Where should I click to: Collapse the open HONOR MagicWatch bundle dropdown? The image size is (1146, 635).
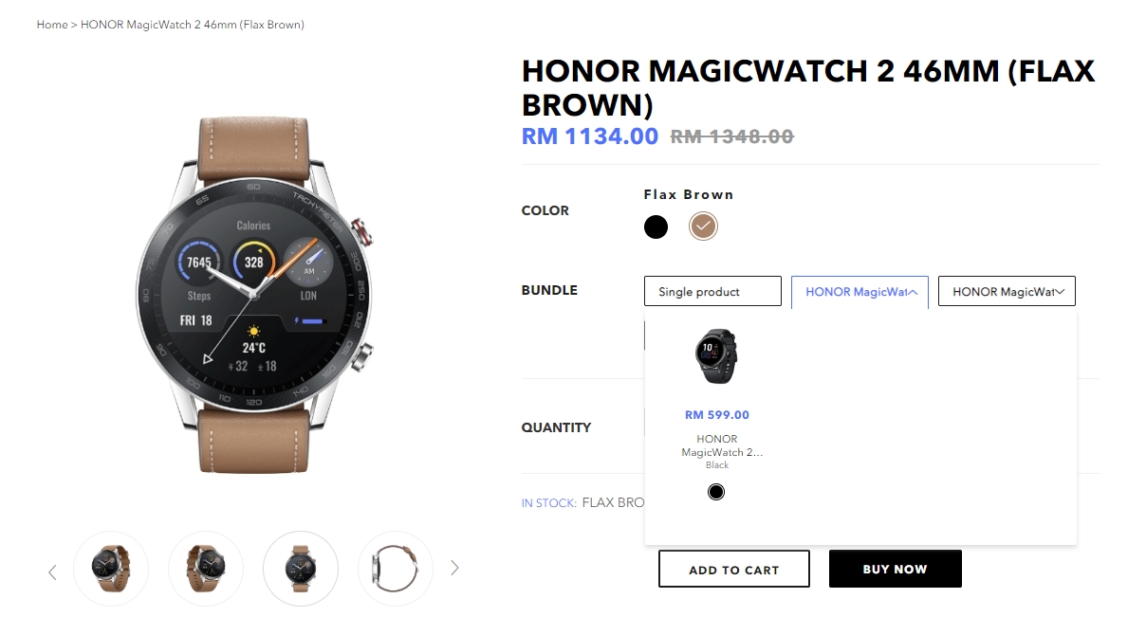coord(859,292)
